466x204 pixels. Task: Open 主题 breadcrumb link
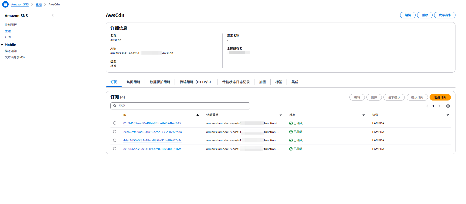39,5
